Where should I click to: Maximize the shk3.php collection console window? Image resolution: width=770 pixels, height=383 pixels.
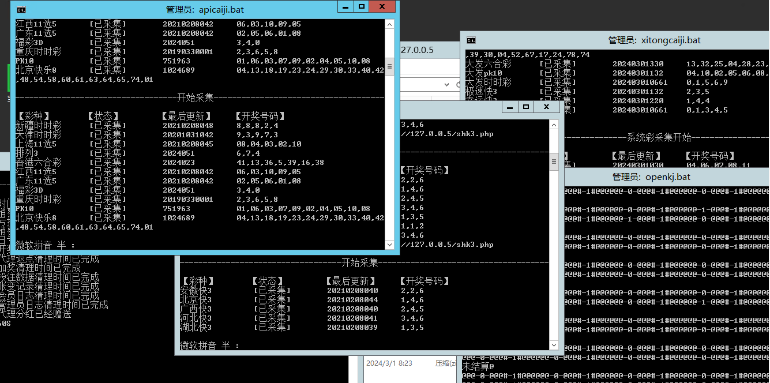[525, 107]
